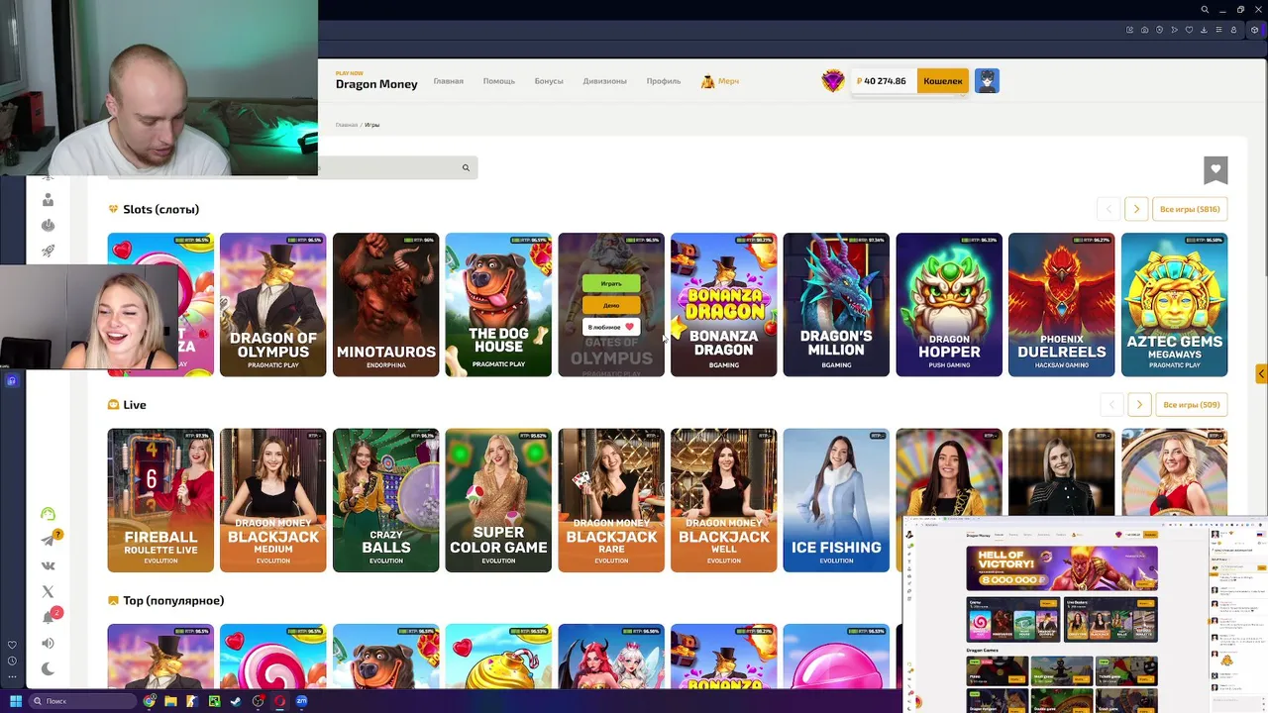Viewport: 1268px width, 713px height.
Task: Open the Главная menu item
Action: pyautogui.click(x=448, y=81)
